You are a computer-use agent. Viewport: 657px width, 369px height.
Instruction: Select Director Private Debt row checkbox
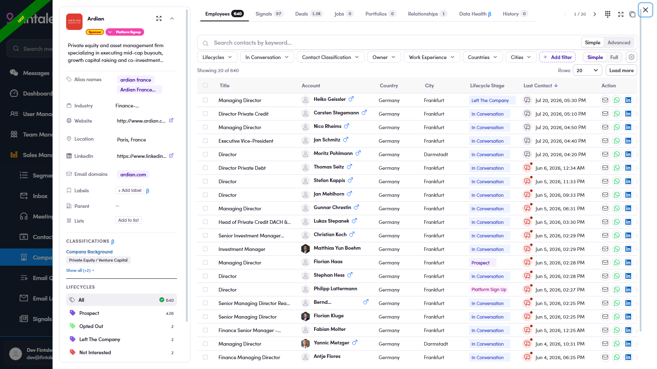click(205, 168)
